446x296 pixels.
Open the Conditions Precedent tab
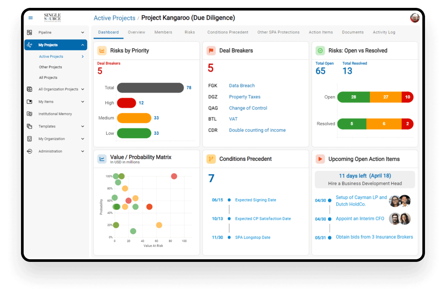click(x=228, y=32)
